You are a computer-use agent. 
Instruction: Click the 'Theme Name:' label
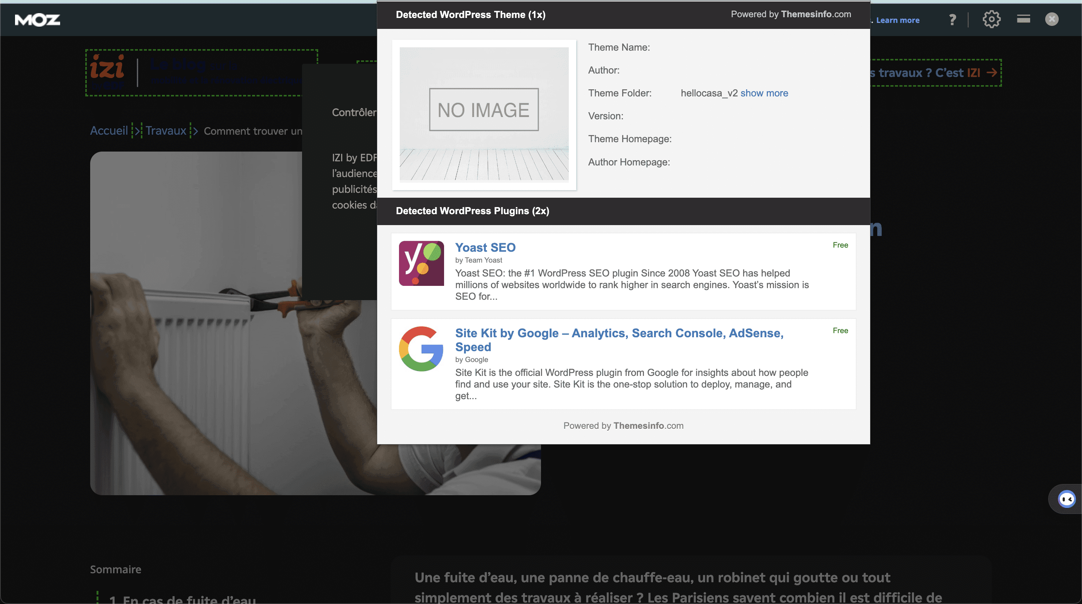tap(619, 47)
